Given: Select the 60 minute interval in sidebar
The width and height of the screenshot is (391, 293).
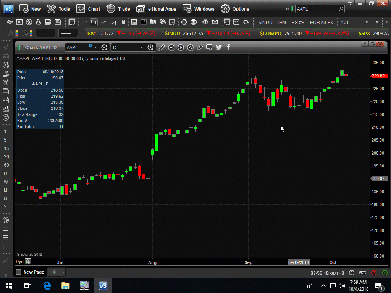Looking at the screenshot, I should tap(6, 165).
